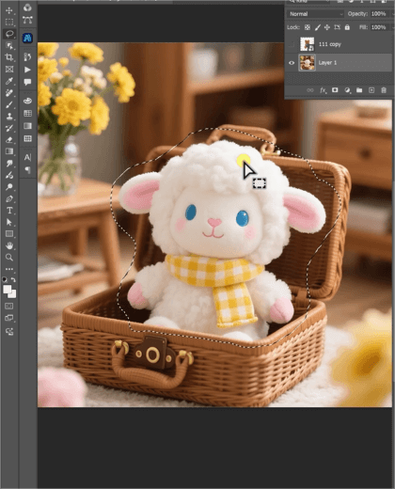Change the screen mode
Screen dimensions: 395x489
pos(9,318)
